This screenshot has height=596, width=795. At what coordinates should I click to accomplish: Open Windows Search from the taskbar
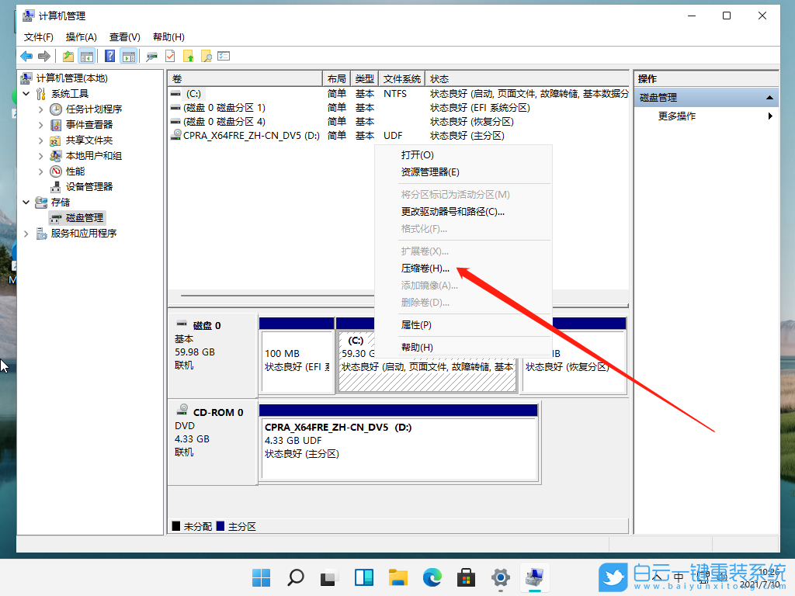[295, 577]
